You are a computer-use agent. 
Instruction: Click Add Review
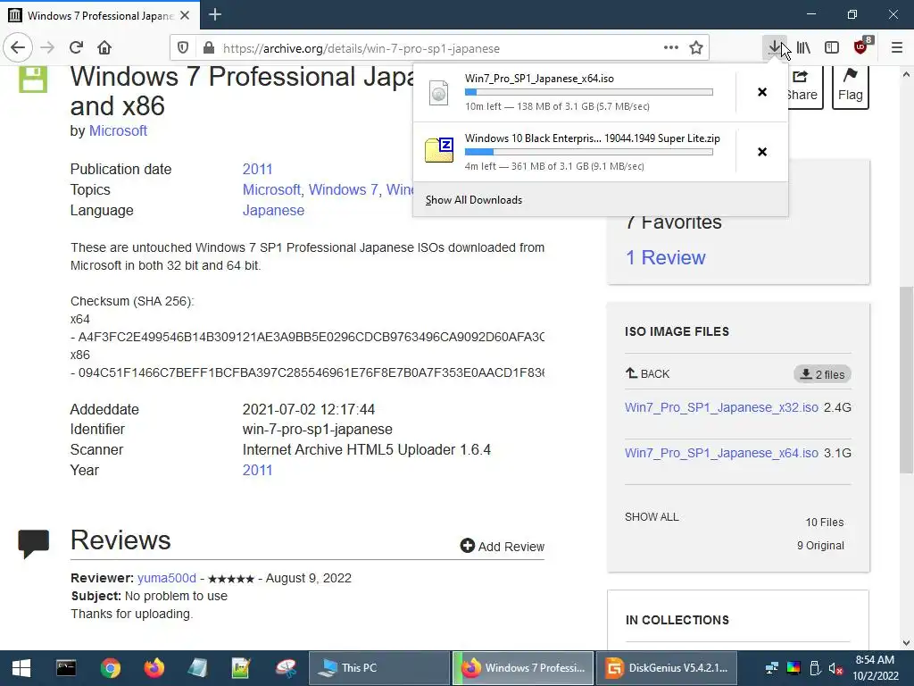pyautogui.click(x=503, y=546)
